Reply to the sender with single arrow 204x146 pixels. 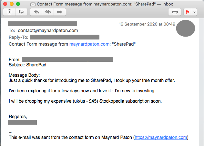point(36,12)
